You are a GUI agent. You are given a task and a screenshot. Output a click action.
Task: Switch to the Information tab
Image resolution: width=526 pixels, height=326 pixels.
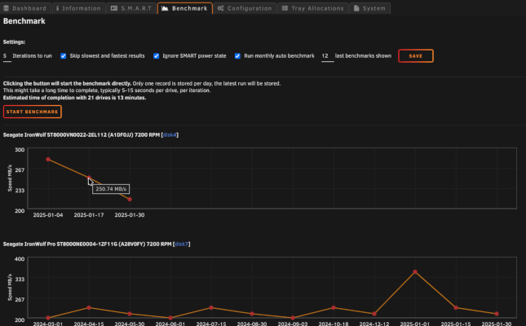tap(79, 8)
